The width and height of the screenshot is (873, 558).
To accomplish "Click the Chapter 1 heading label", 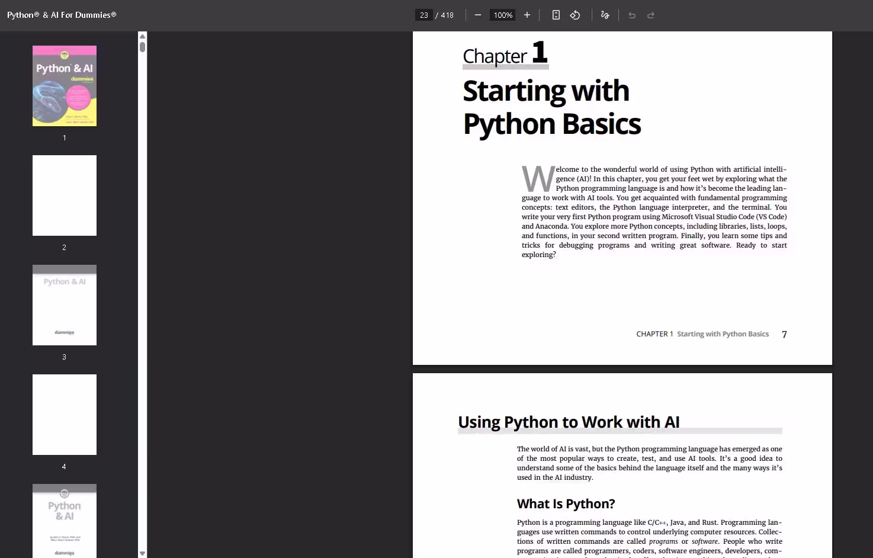I will click(x=505, y=53).
